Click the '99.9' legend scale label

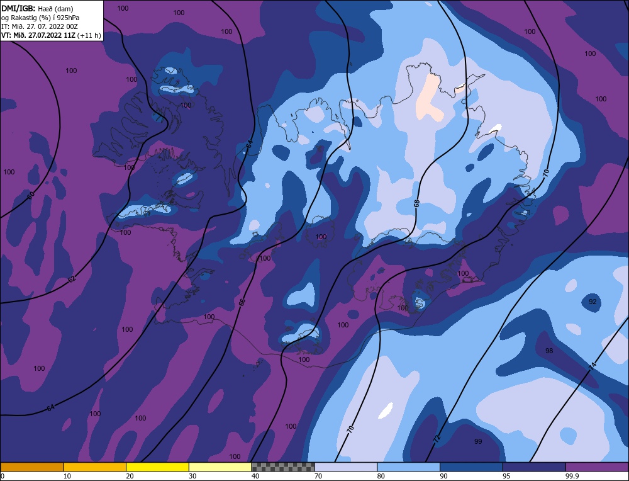coord(572,476)
